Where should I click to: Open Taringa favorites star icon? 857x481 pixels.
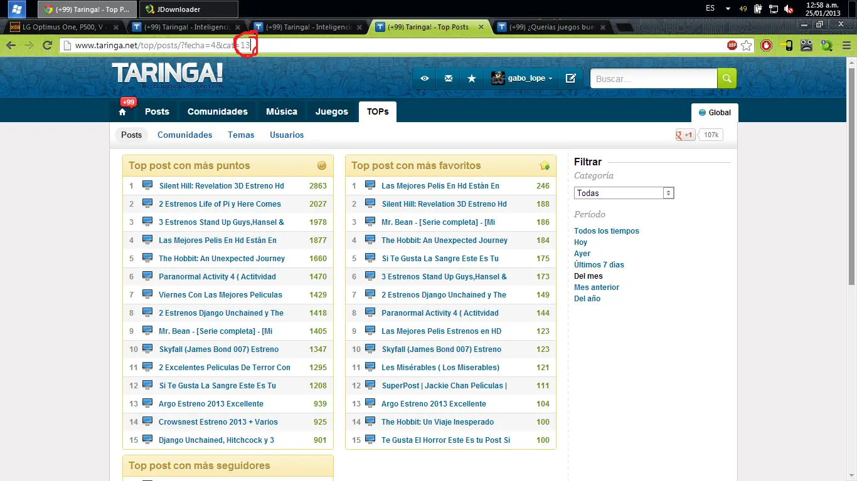point(472,78)
